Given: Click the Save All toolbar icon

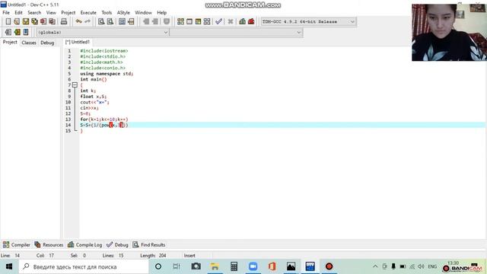Looking at the screenshot, I should pyautogui.click(x=34, y=21).
